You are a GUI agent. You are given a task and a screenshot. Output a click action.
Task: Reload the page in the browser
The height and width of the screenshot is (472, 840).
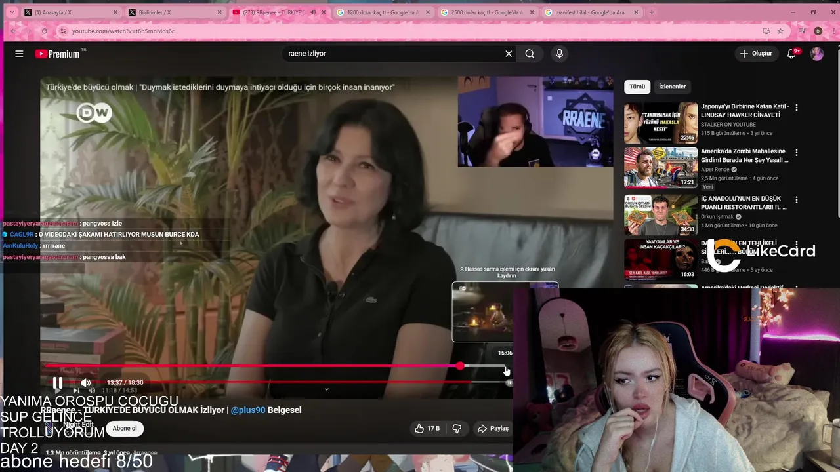(x=45, y=31)
